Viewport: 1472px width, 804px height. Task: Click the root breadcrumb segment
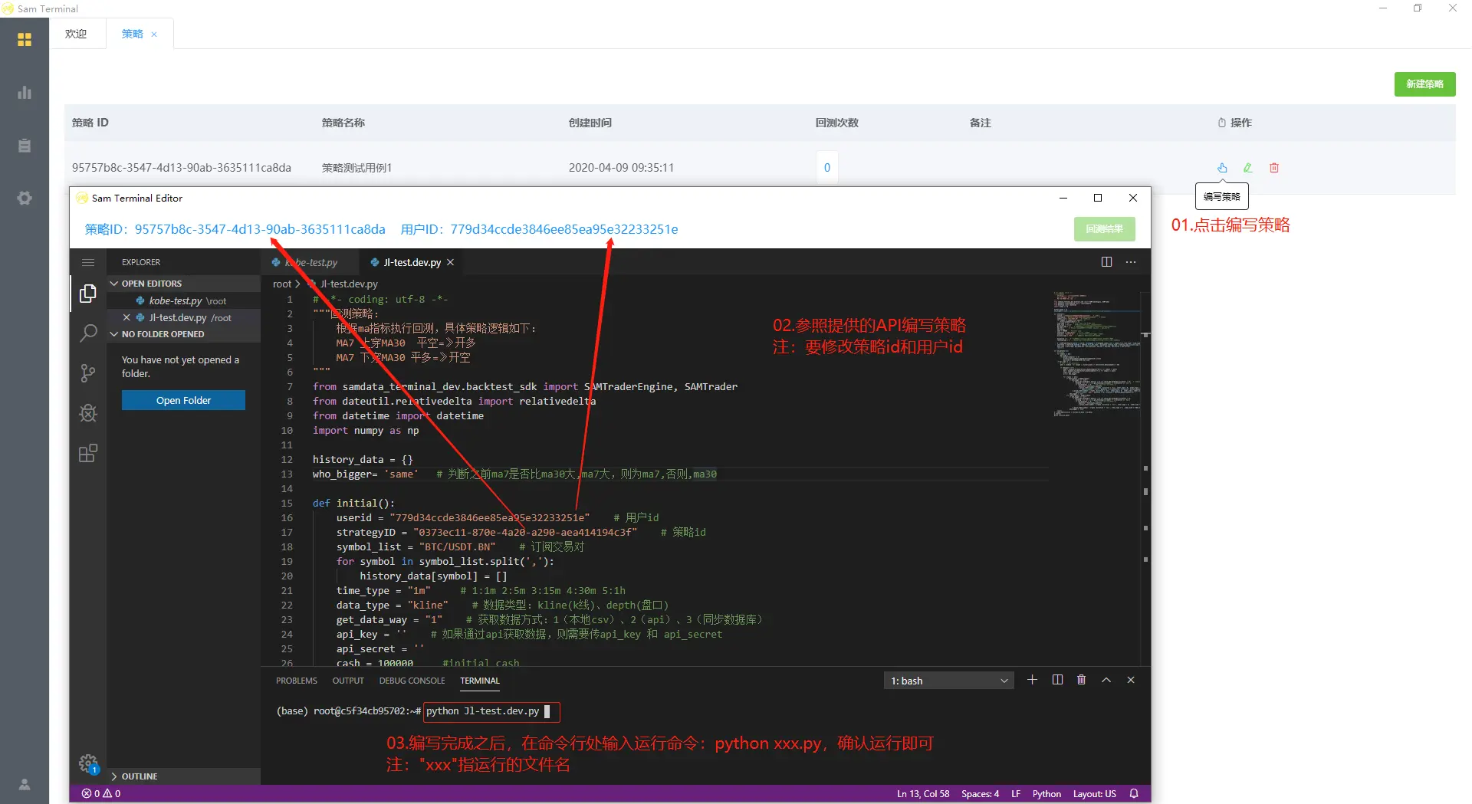tap(282, 284)
